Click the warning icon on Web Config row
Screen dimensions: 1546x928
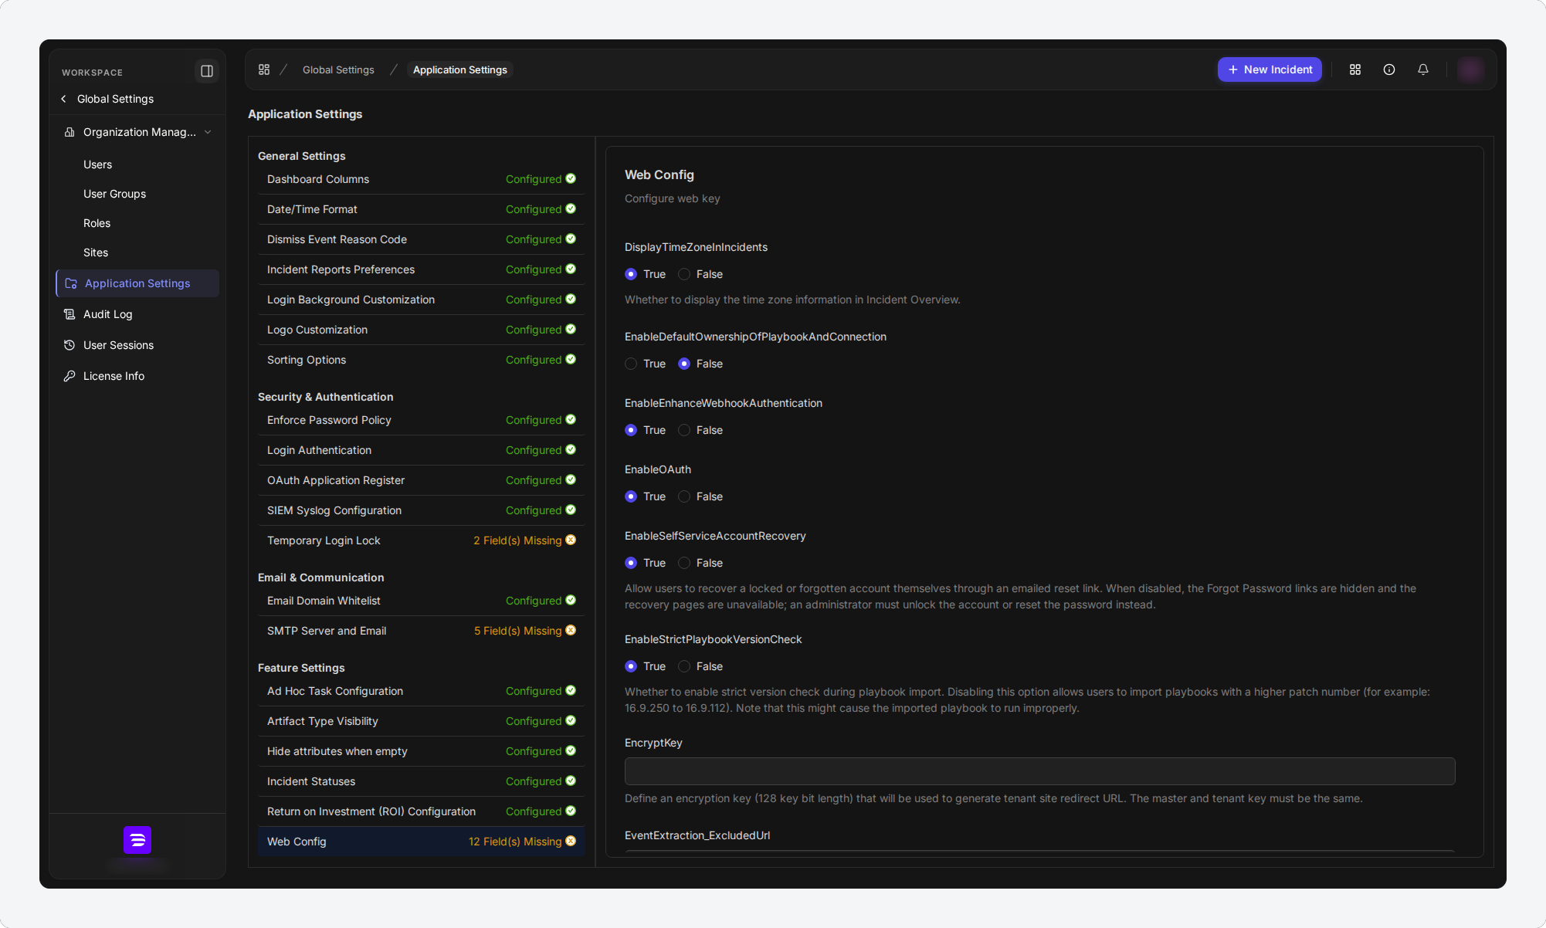[x=571, y=841]
